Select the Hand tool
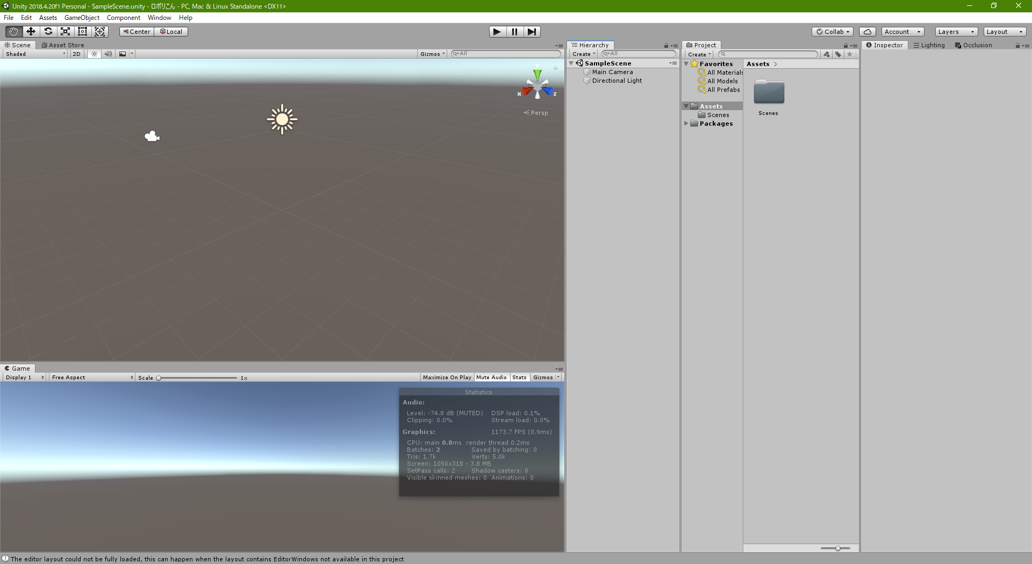This screenshot has width=1032, height=564. (x=13, y=32)
